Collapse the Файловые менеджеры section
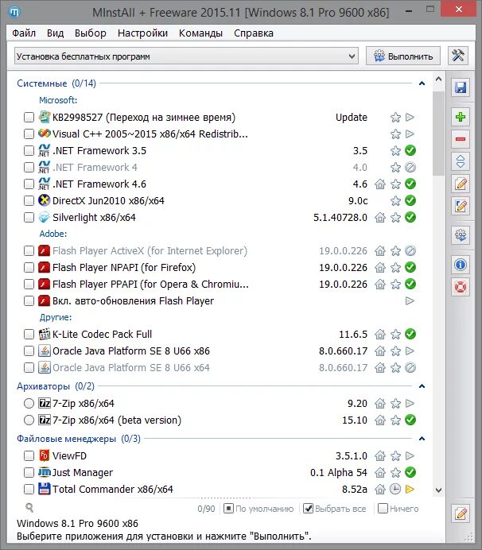482x550 pixels. point(422,439)
